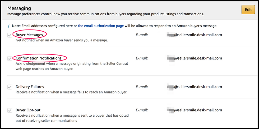
Task: Click the Delivery Failures email address
Action: (x=195, y=87)
